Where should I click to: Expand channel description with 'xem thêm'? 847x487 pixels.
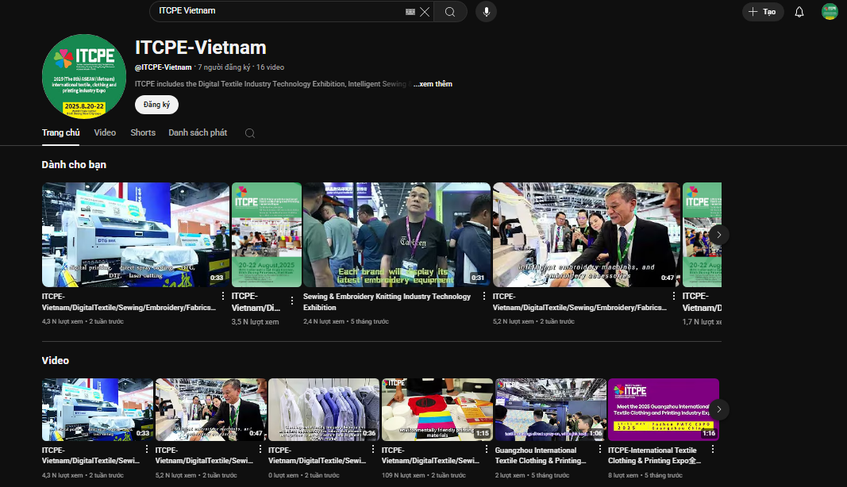(433, 84)
